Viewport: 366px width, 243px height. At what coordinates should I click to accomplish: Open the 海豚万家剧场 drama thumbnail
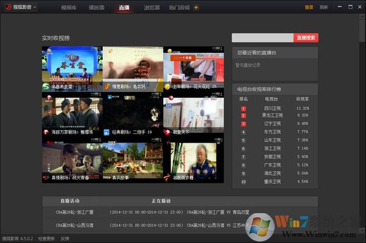tap(72, 114)
